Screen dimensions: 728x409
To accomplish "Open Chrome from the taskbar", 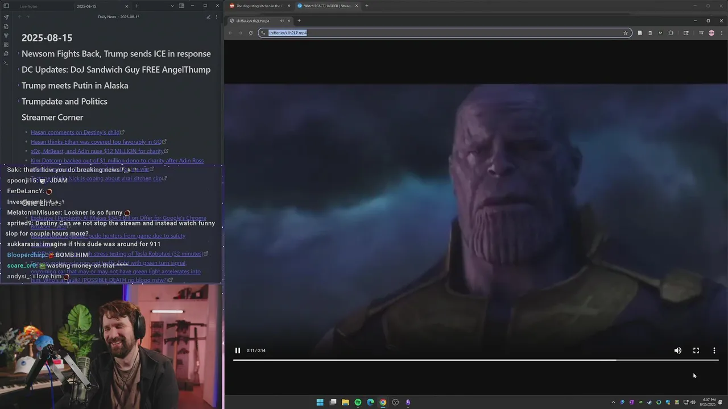I will (383, 402).
